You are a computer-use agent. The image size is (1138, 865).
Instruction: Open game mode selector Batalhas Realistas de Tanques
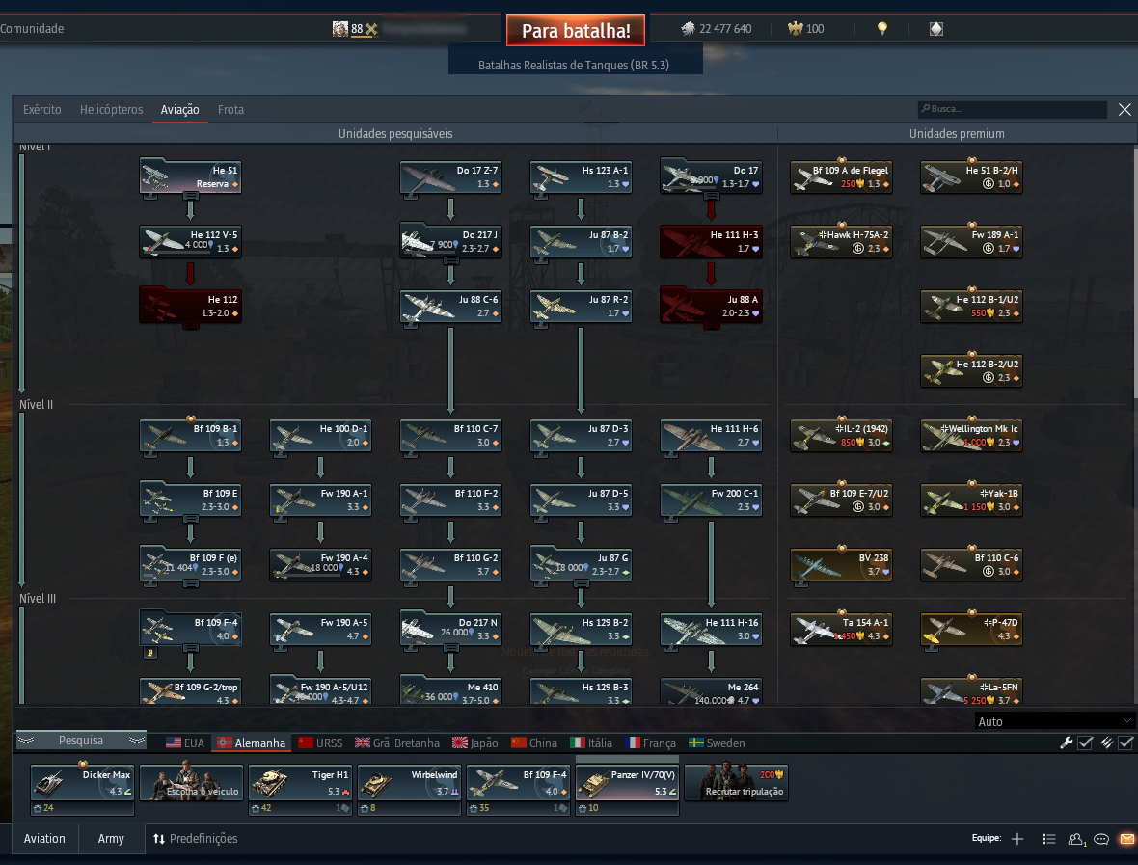[575, 65]
